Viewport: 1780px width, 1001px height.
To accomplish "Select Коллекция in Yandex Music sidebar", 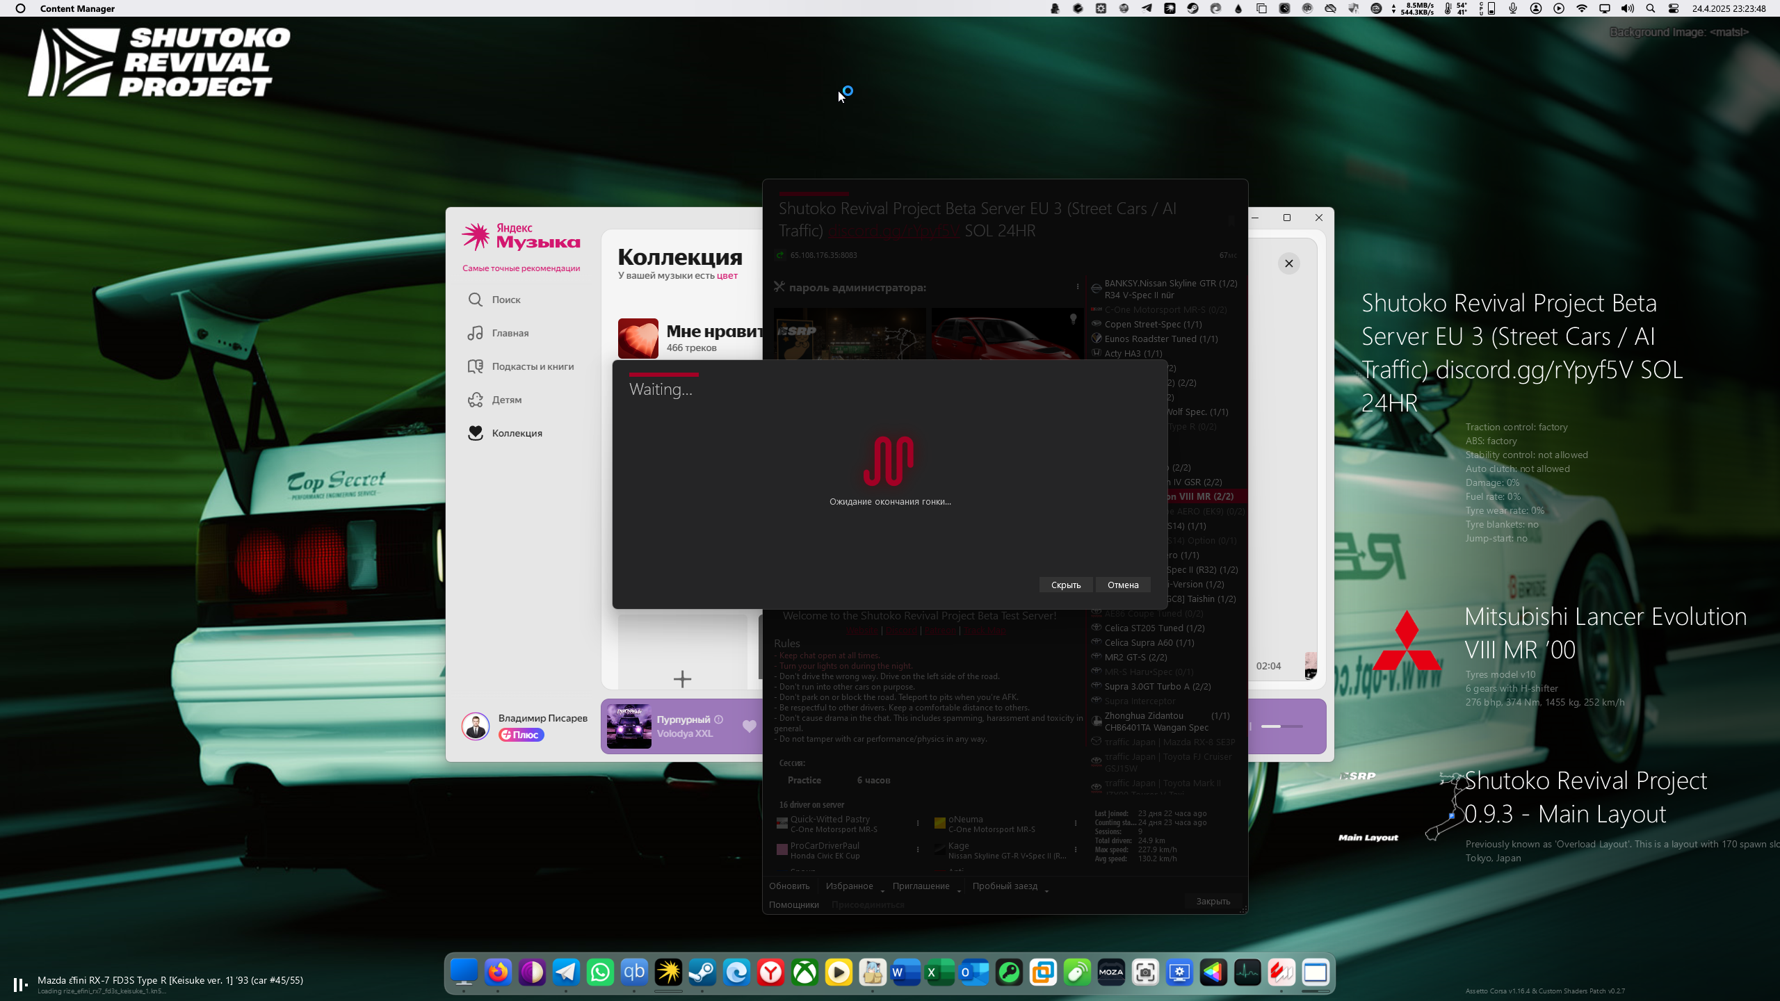I will click(x=505, y=433).
